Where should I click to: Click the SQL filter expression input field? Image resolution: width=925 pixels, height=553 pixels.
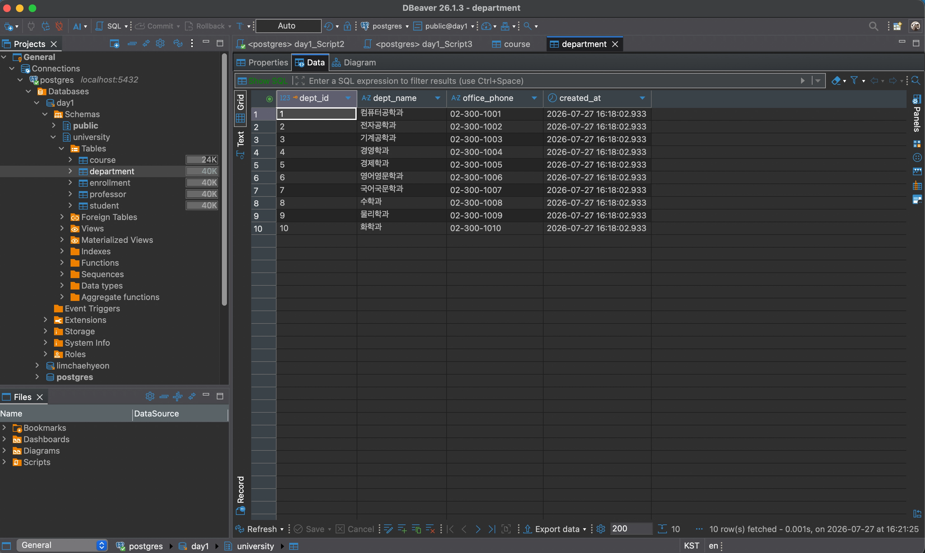pyautogui.click(x=552, y=81)
